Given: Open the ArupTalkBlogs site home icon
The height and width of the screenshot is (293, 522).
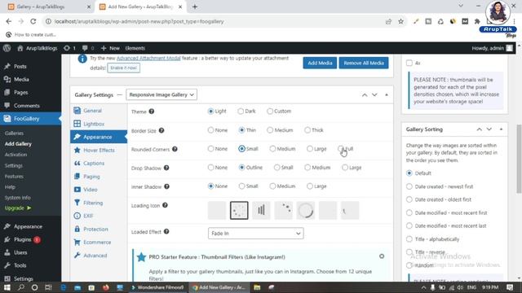Looking at the screenshot, I should (x=20, y=48).
